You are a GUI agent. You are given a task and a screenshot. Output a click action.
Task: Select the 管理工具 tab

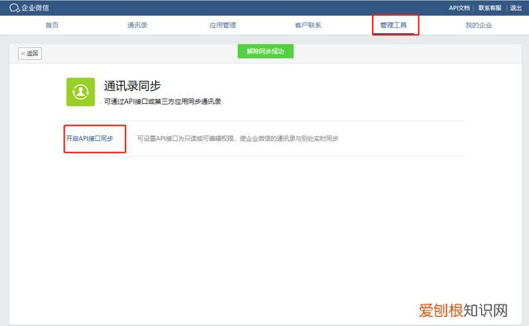(x=393, y=26)
